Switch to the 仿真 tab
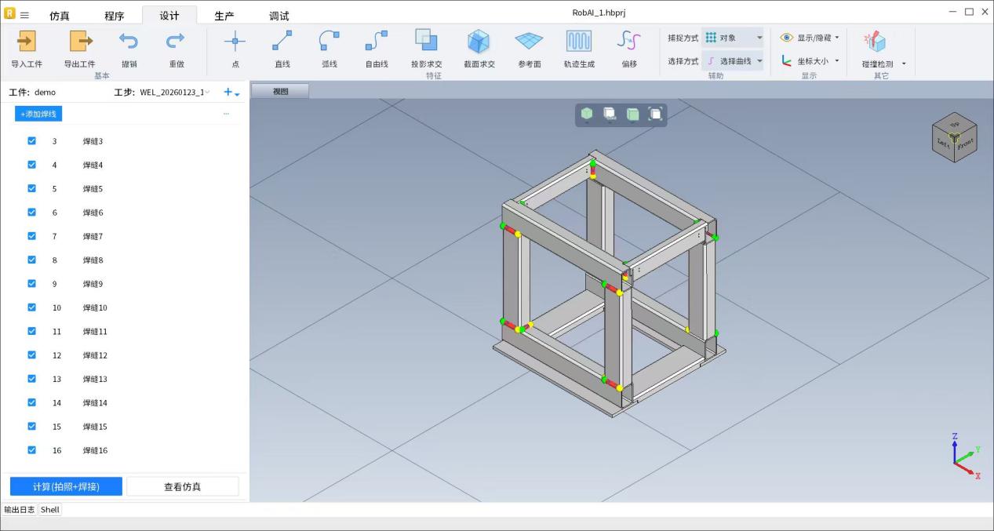The width and height of the screenshot is (994, 531). click(60, 16)
